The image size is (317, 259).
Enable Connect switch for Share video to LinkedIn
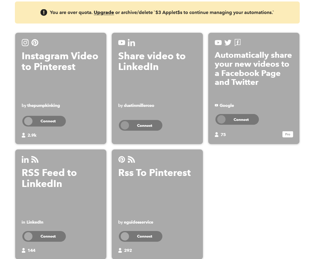click(x=141, y=125)
